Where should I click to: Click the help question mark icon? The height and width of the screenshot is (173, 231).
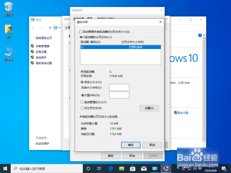point(200,35)
